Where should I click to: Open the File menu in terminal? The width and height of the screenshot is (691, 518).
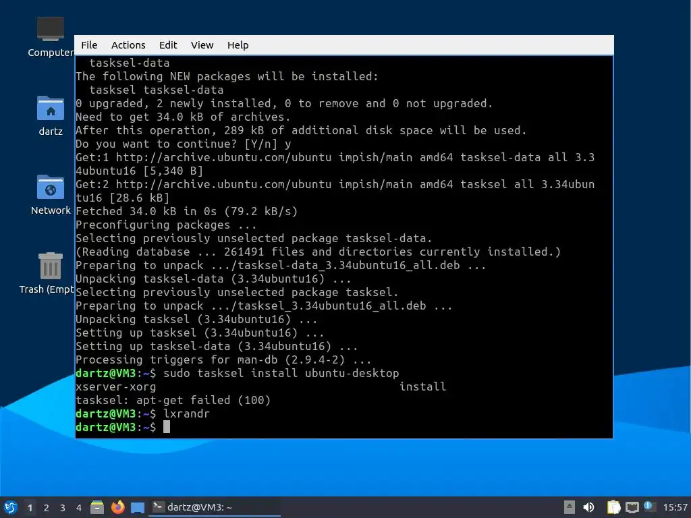pos(89,45)
